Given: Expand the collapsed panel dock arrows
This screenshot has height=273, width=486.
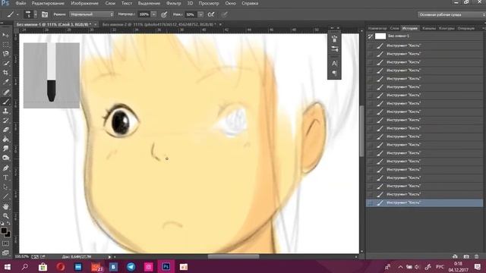Looking at the screenshot, I should click(332, 28).
